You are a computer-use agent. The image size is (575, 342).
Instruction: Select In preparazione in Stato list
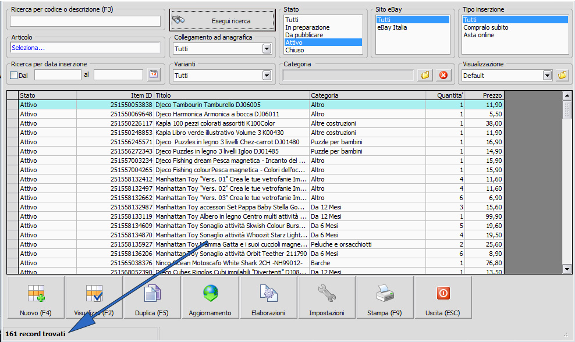coord(323,27)
